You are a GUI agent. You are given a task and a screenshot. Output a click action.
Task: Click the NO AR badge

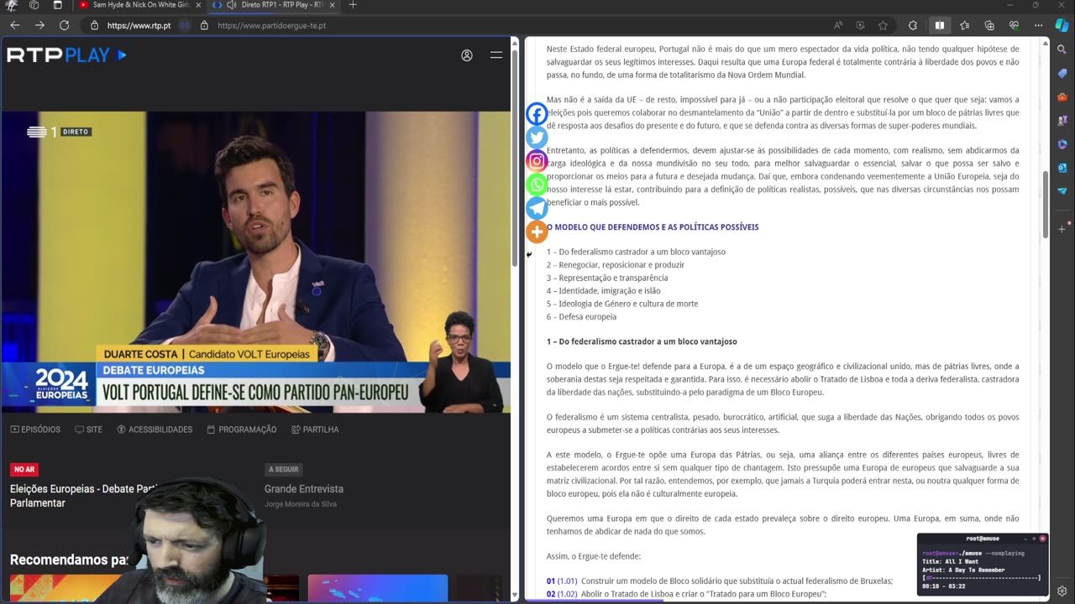24,470
